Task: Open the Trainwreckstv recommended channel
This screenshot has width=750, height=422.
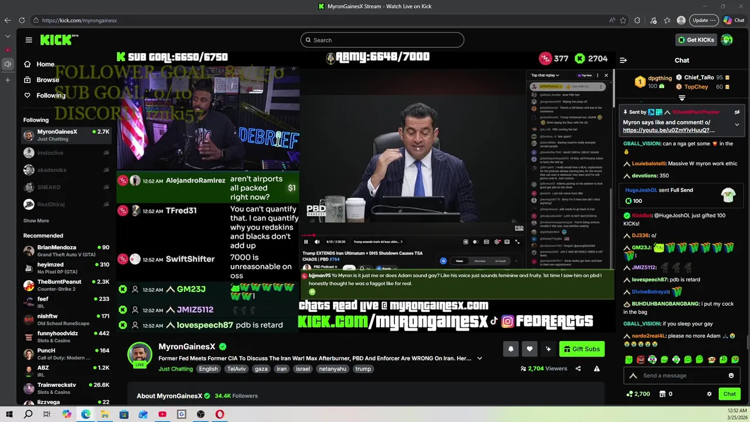Action: [66, 389]
